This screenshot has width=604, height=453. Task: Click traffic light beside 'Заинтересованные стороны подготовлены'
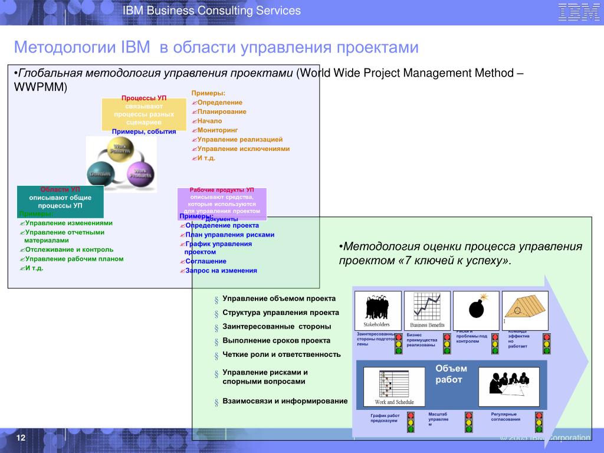coord(399,344)
